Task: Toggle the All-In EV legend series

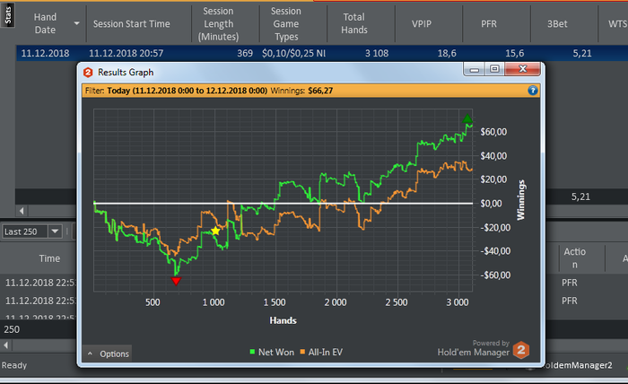Action: click(321, 352)
